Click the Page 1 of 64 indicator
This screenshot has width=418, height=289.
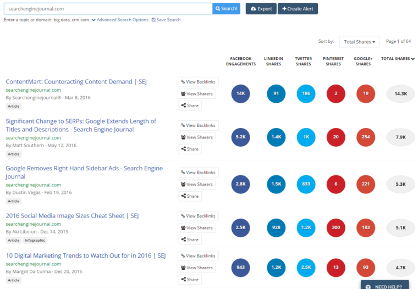point(398,41)
